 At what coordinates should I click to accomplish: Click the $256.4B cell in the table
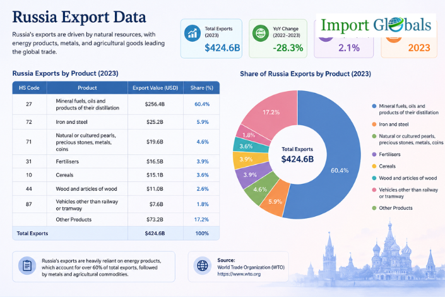pos(155,104)
